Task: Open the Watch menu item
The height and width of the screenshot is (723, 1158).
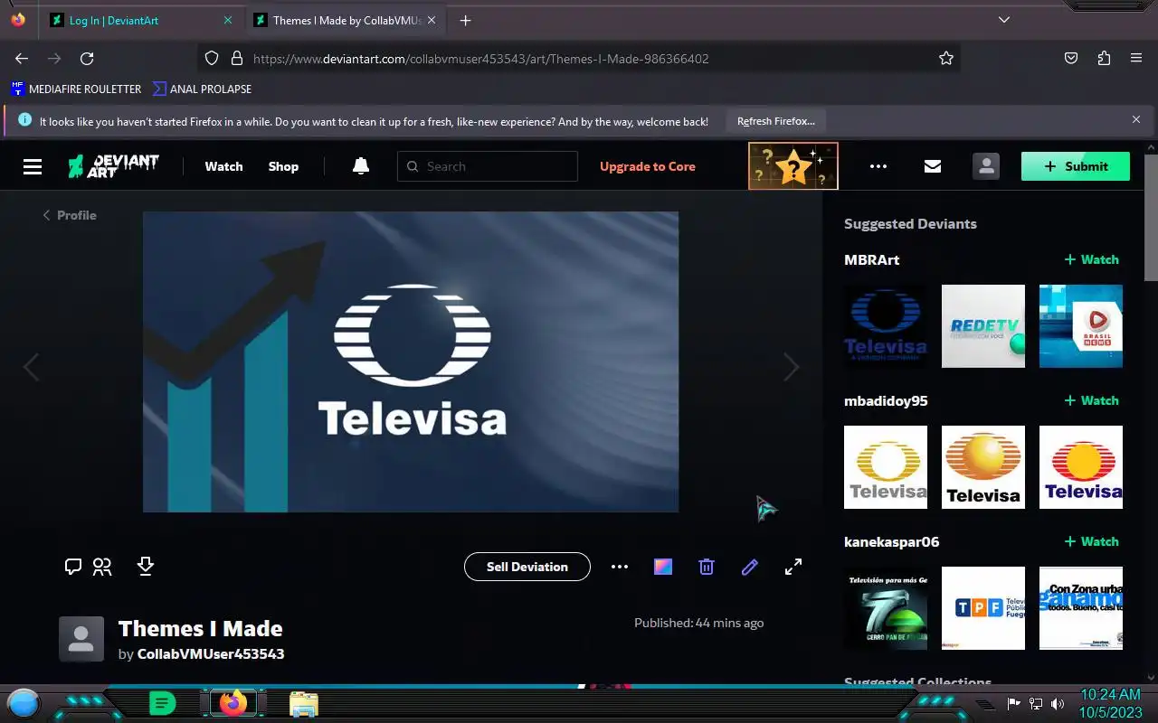Action: coord(223,166)
